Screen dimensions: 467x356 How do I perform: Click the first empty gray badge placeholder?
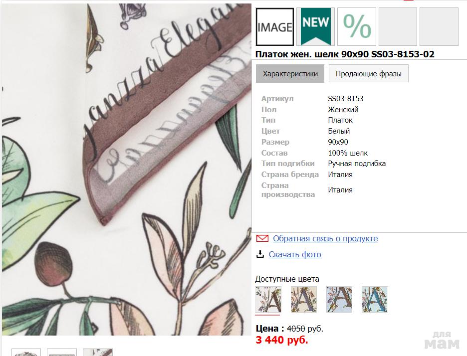[398, 27]
